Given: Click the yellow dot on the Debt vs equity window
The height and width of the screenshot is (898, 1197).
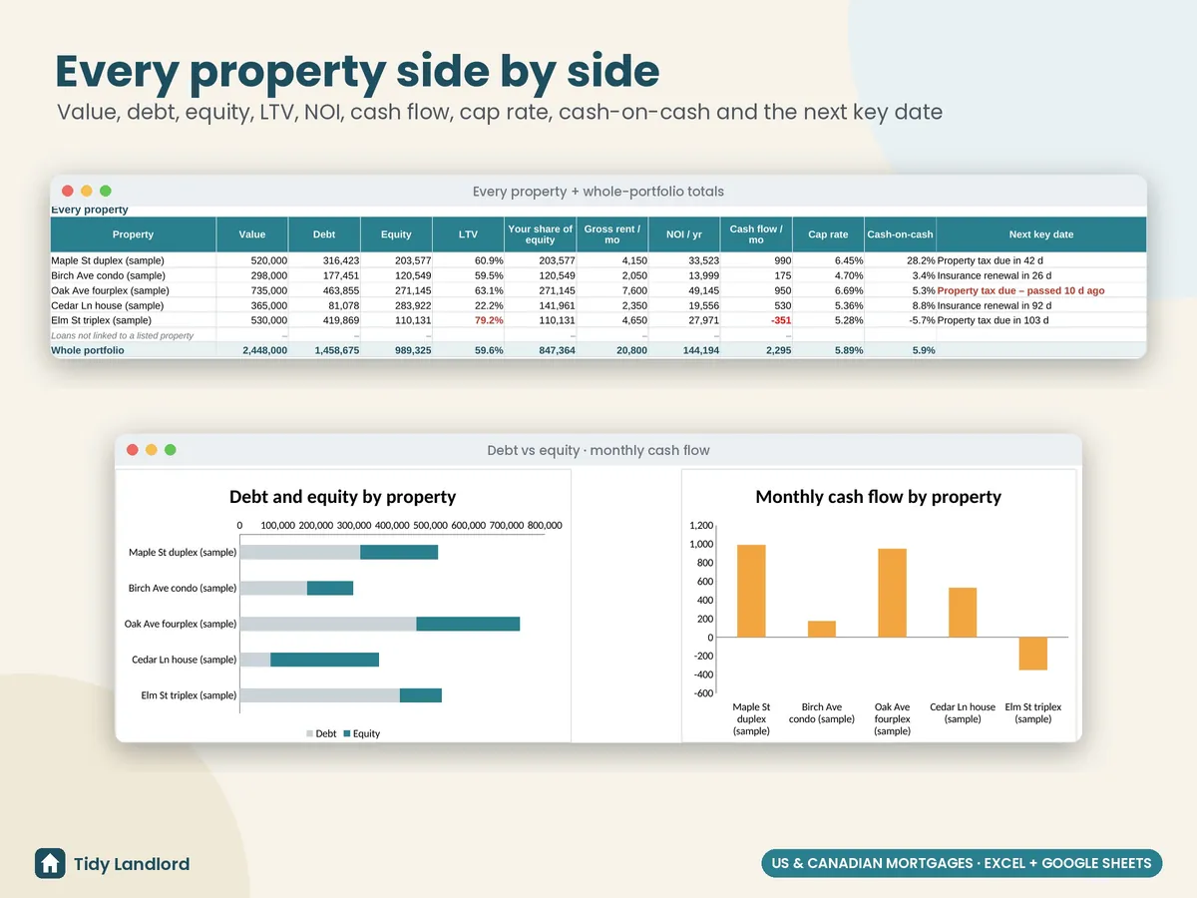Looking at the screenshot, I should (x=152, y=450).
